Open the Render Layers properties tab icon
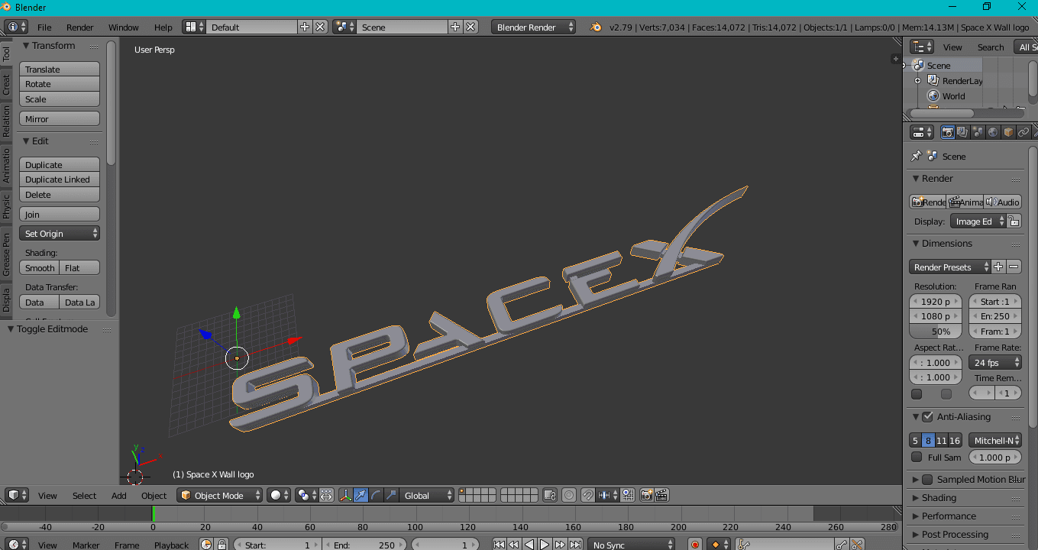This screenshot has height=550, width=1038. click(962, 132)
